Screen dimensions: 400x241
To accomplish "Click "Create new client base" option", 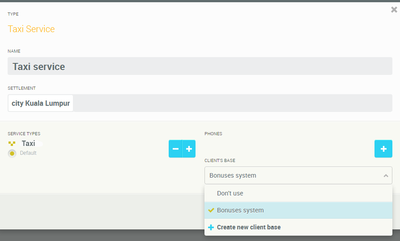I will coord(249,227).
